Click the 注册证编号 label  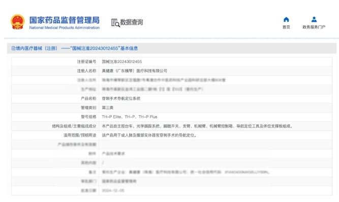pyautogui.click(x=86, y=62)
